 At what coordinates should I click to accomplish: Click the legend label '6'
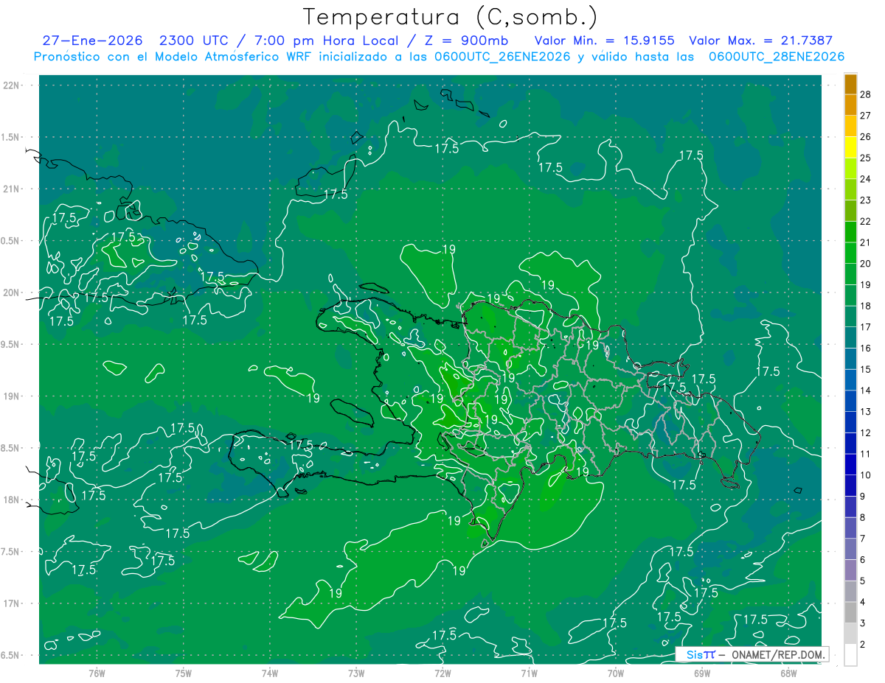864,560
